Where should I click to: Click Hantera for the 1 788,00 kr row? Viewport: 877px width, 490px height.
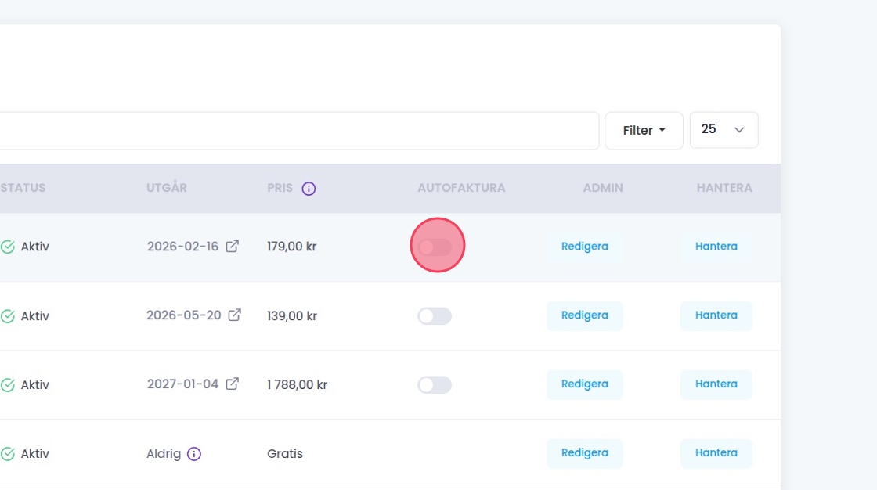click(x=716, y=384)
